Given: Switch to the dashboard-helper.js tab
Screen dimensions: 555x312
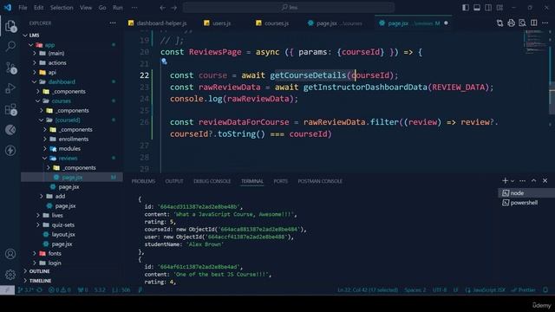Looking at the screenshot, I should pos(158,23).
